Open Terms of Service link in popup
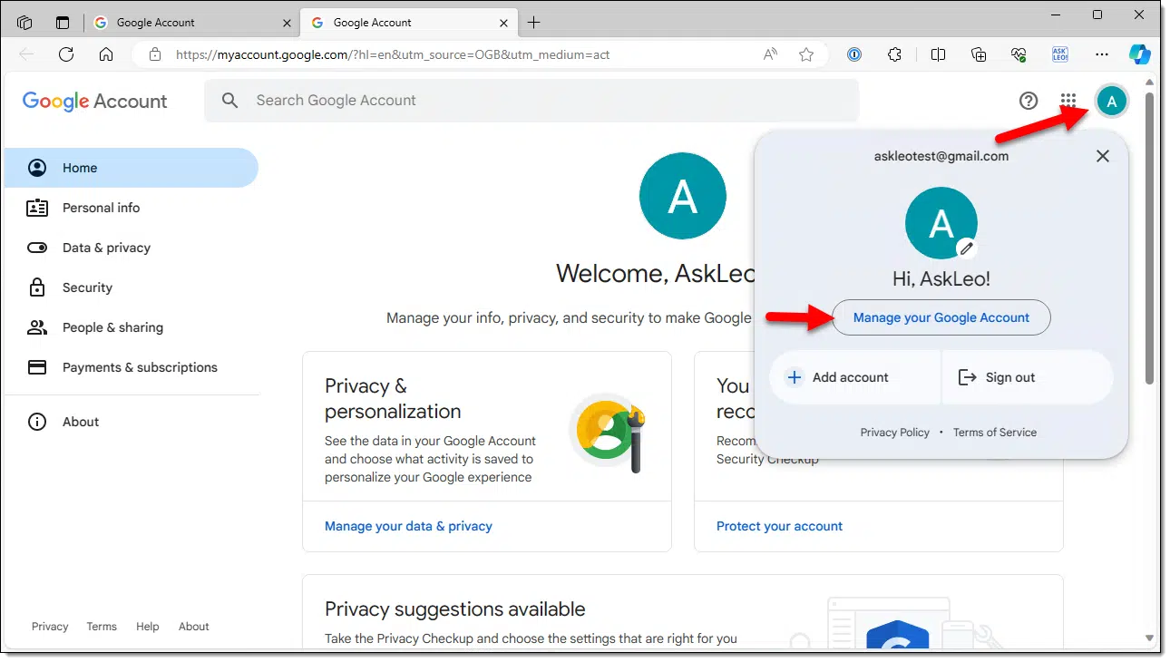Screen dimensions: 1170x662 pos(995,433)
